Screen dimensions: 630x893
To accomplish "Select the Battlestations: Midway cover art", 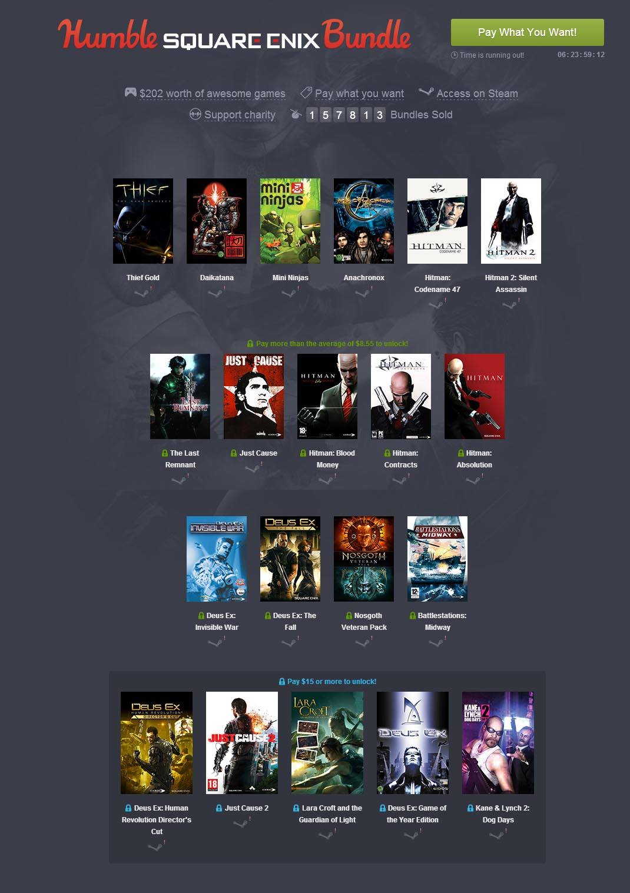I will pyautogui.click(x=437, y=559).
